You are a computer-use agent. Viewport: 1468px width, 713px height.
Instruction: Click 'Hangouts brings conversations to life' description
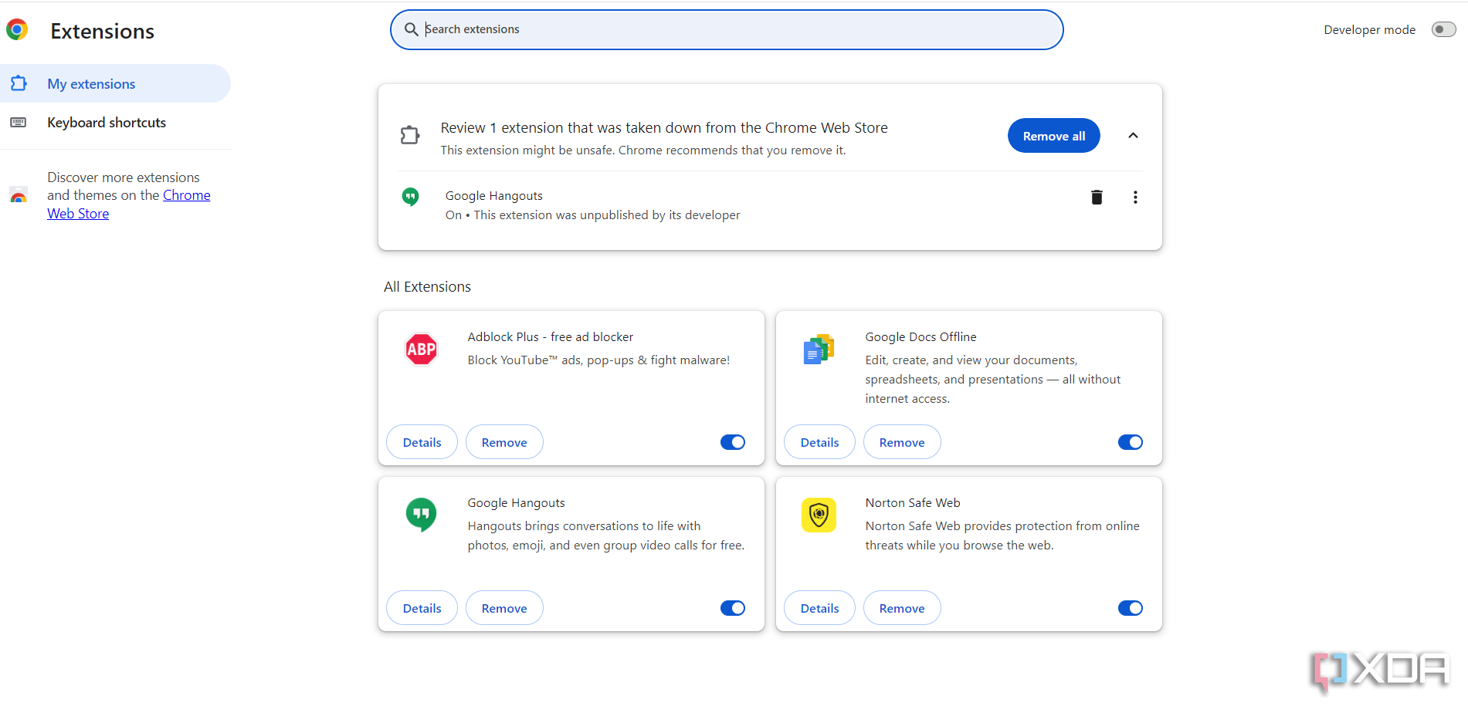point(606,536)
